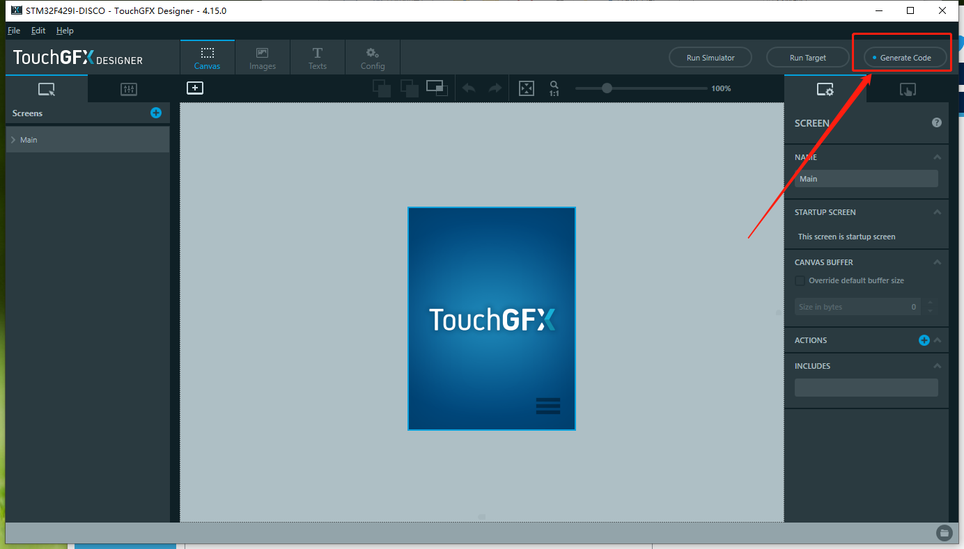Image resolution: width=964 pixels, height=549 pixels.
Task: Select the TouchGFX screen on canvas
Action: click(x=492, y=319)
